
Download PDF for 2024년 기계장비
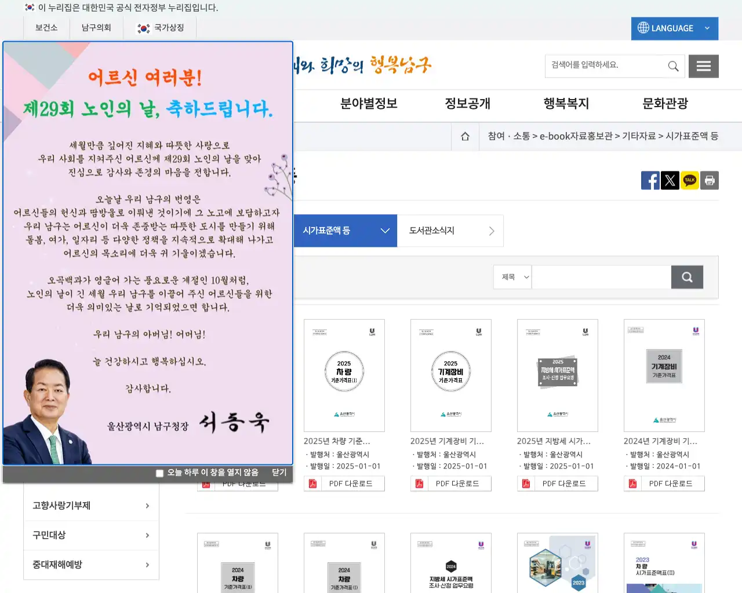click(x=664, y=484)
